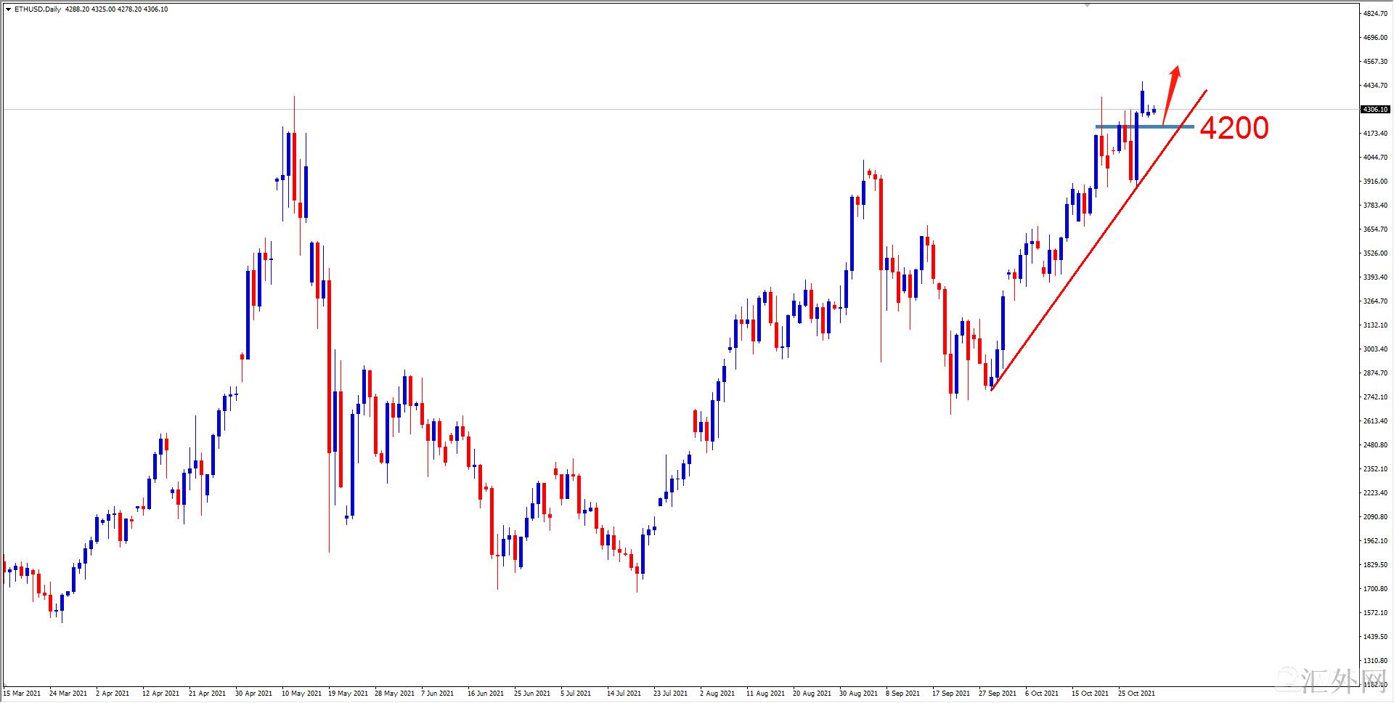Click the 2742.10 price axis label
Image resolution: width=1394 pixels, height=703 pixels.
coord(1375,397)
